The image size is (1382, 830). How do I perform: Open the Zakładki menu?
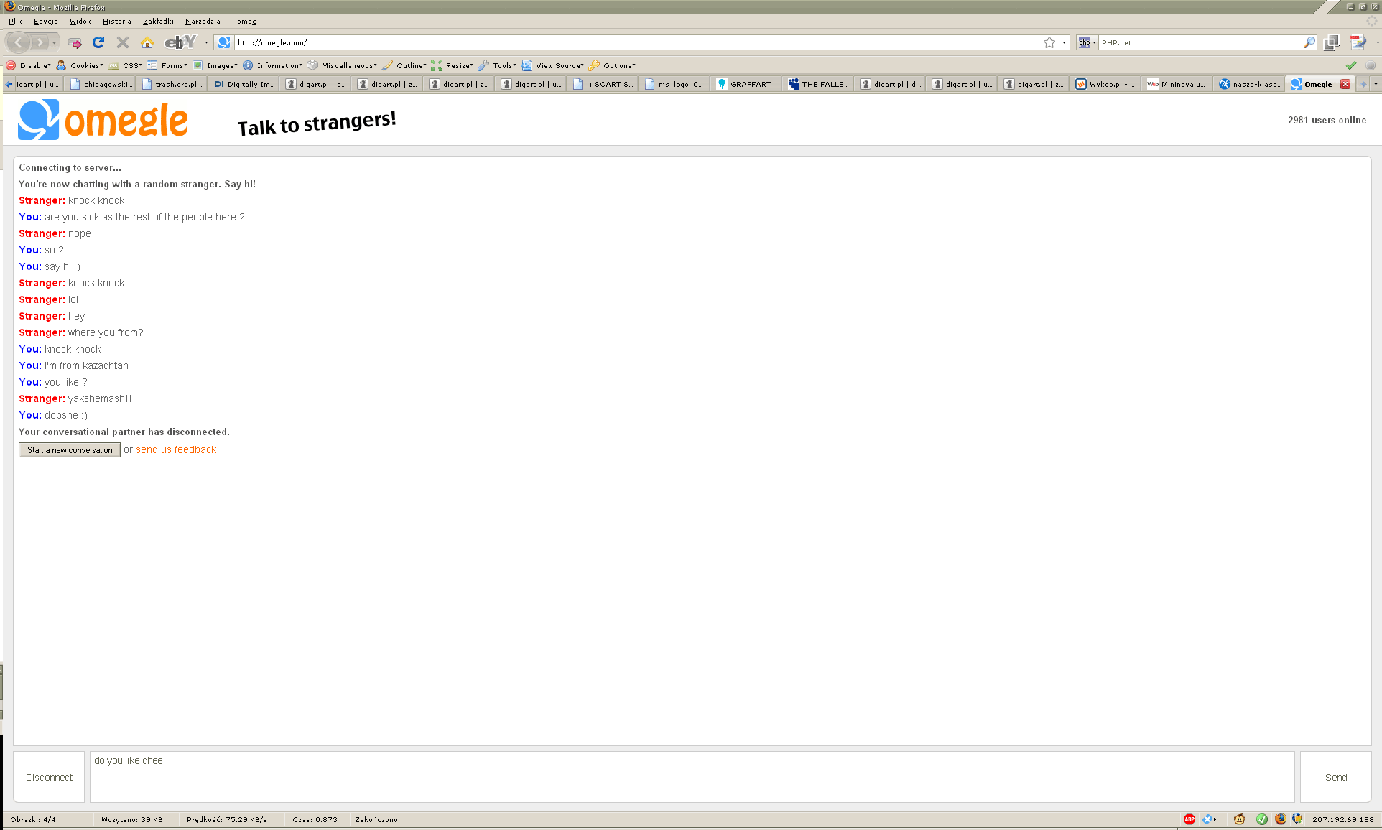click(x=158, y=21)
